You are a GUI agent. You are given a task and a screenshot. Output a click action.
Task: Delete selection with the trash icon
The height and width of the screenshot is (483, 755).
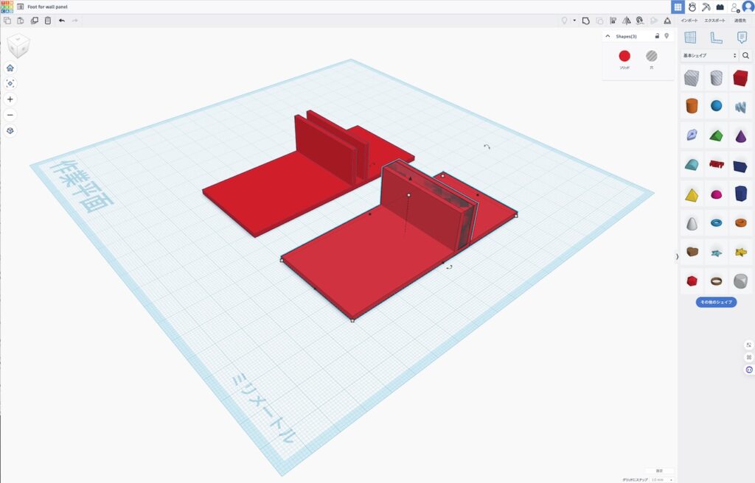coord(48,21)
